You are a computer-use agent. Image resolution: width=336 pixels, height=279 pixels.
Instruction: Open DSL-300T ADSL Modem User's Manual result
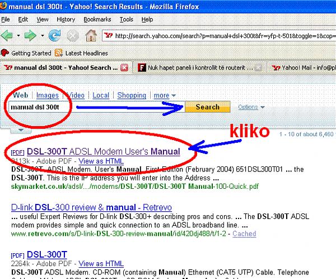coord(103,151)
